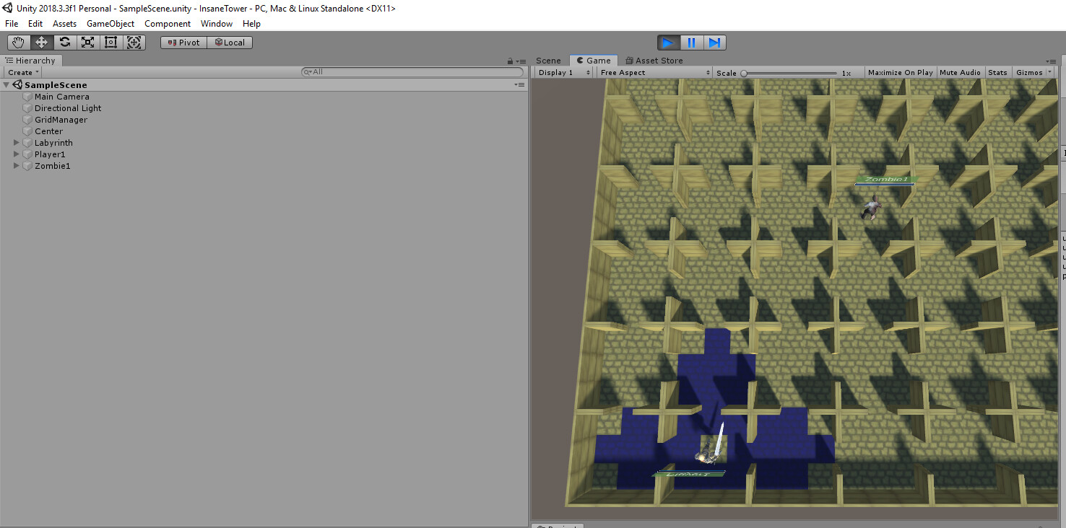Select the Rect tool
This screenshot has height=528, width=1066.
(x=110, y=42)
